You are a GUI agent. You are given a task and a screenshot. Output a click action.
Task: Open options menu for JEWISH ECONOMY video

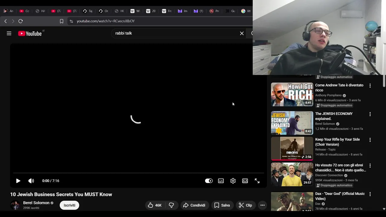pyautogui.click(x=370, y=114)
